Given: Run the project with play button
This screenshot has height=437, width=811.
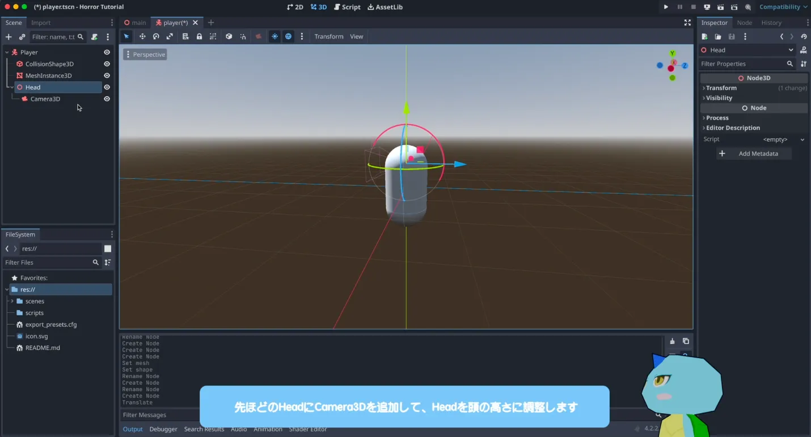Looking at the screenshot, I should tap(666, 7).
